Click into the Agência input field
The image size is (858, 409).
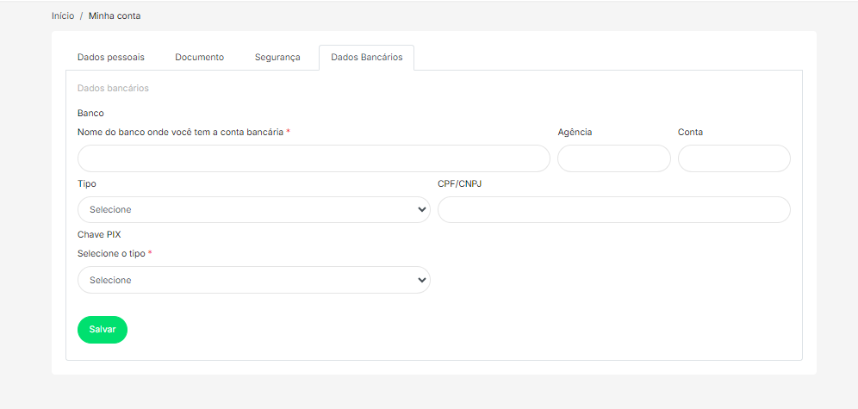pyautogui.click(x=613, y=158)
